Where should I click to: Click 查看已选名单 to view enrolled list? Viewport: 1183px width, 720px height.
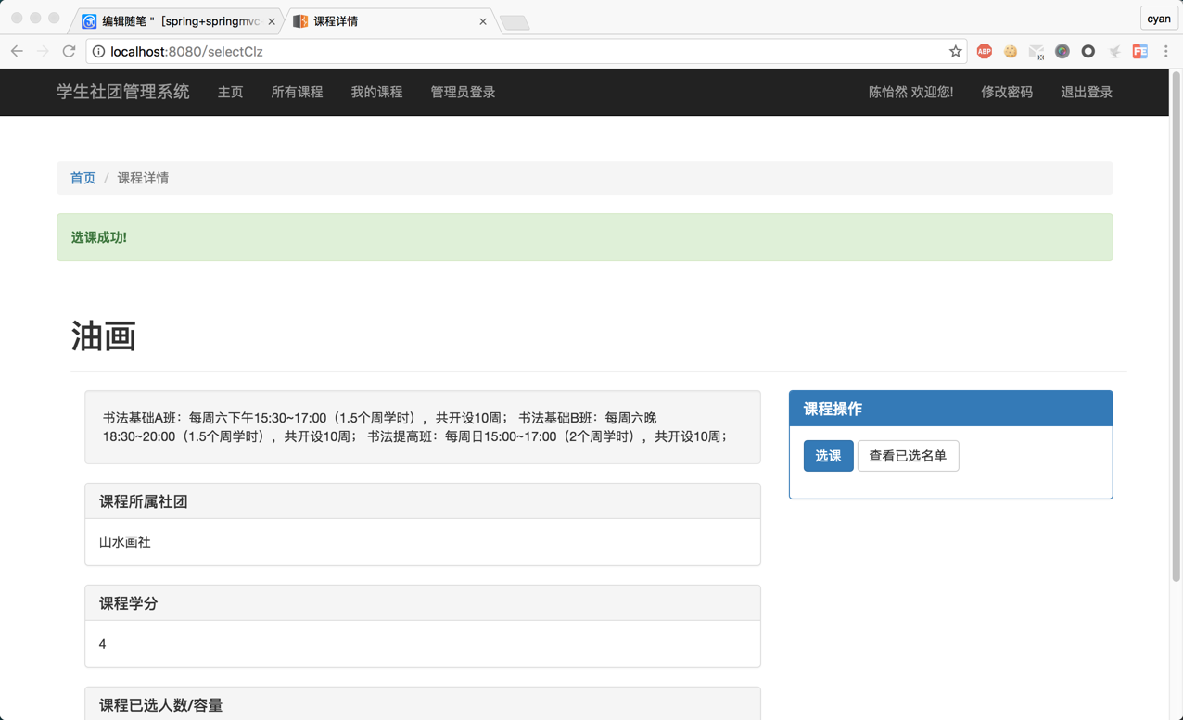(x=908, y=455)
